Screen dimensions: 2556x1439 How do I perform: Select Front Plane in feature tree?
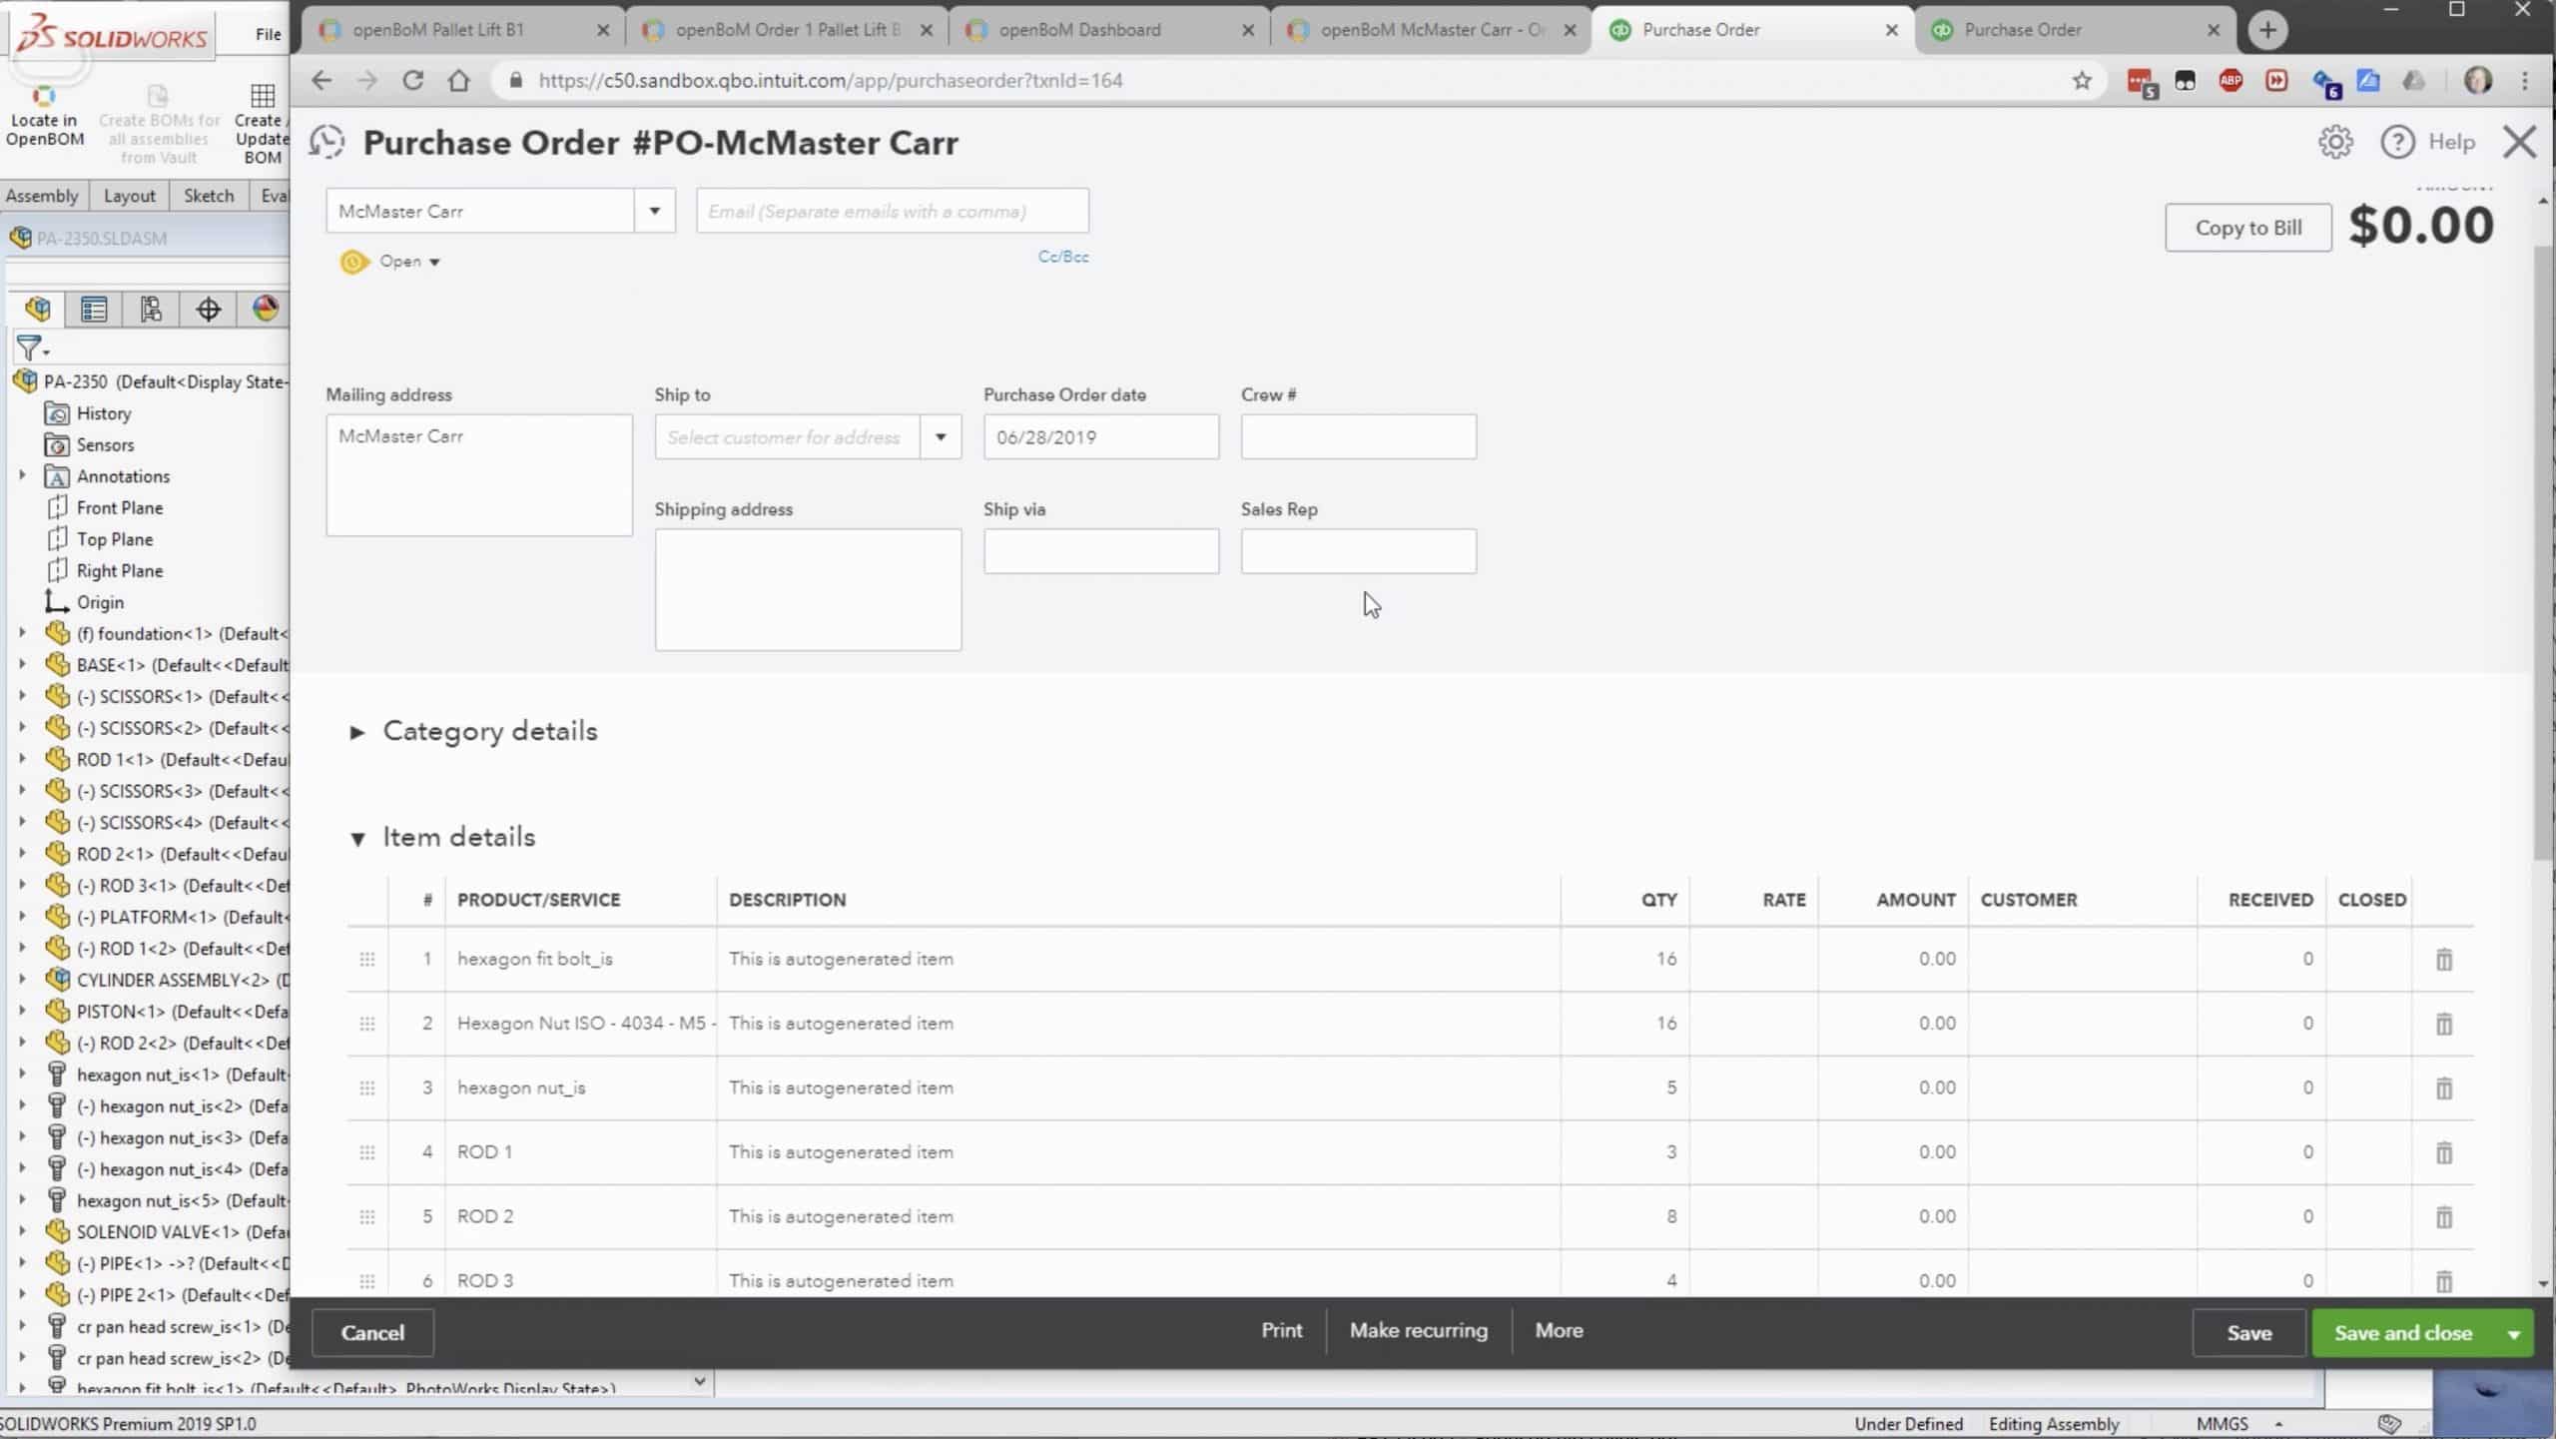tap(119, 508)
